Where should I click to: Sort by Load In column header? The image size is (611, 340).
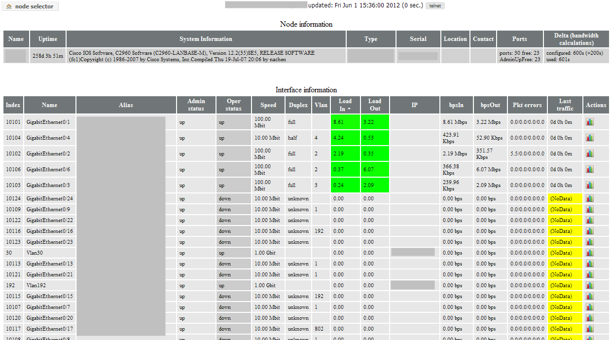coord(345,105)
